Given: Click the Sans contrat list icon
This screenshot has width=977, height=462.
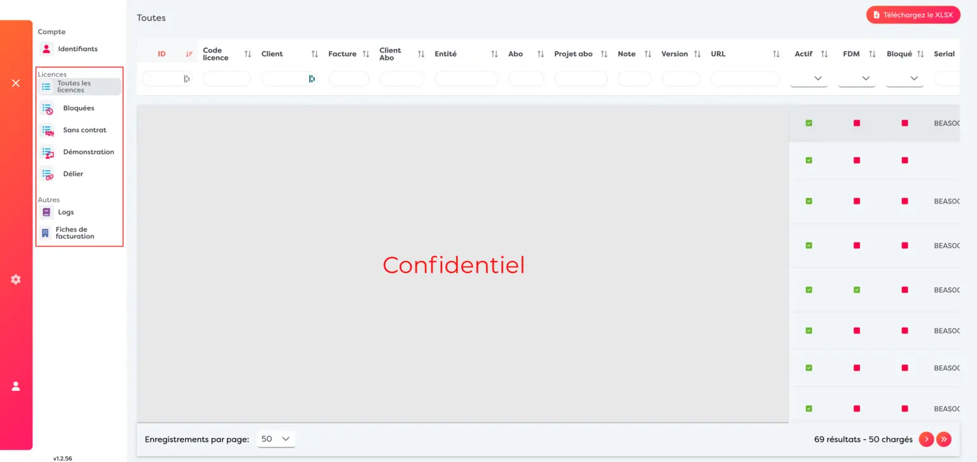Looking at the screenshot, I should (47, 130).
